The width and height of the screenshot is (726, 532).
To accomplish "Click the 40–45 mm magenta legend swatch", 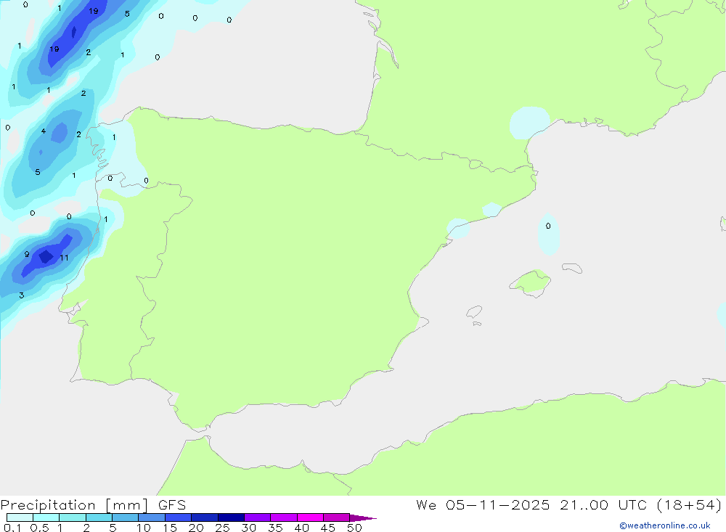I will [x=310, y=517].
